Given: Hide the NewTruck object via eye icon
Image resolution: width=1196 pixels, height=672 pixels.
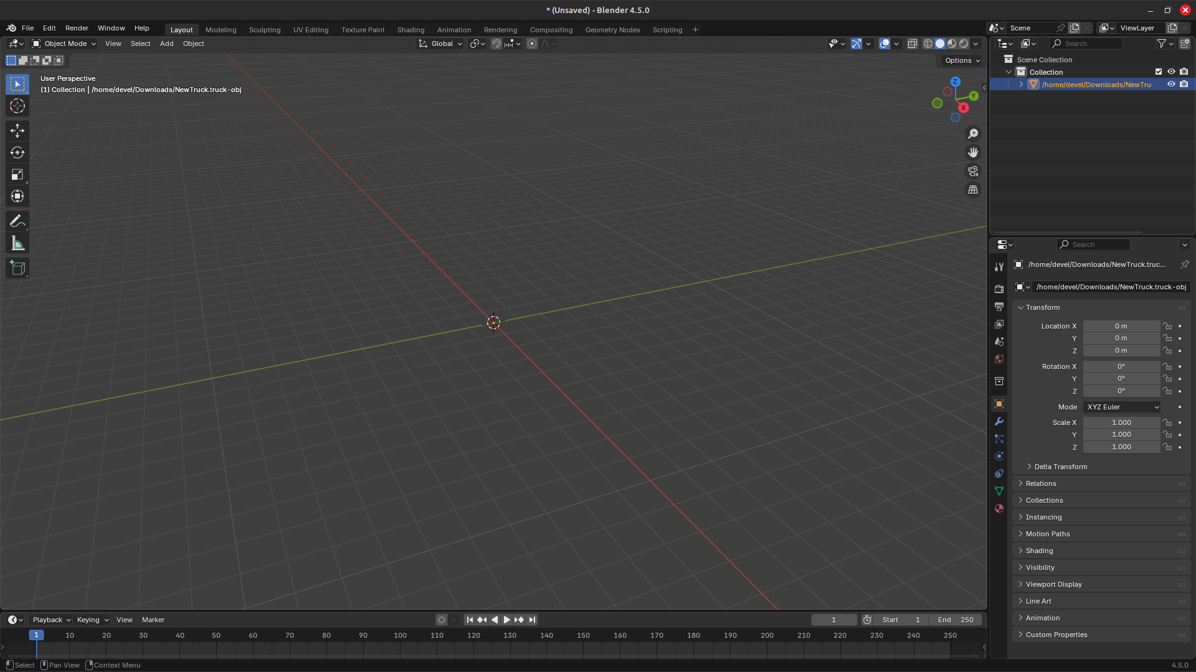Looking at the screenshot, I should pyautogui.click(x=1171, y=84).
